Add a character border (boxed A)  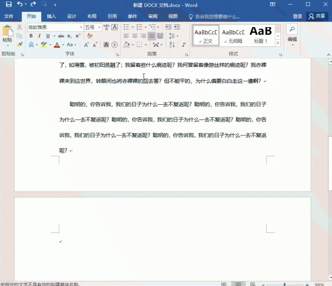pos(114,27)
